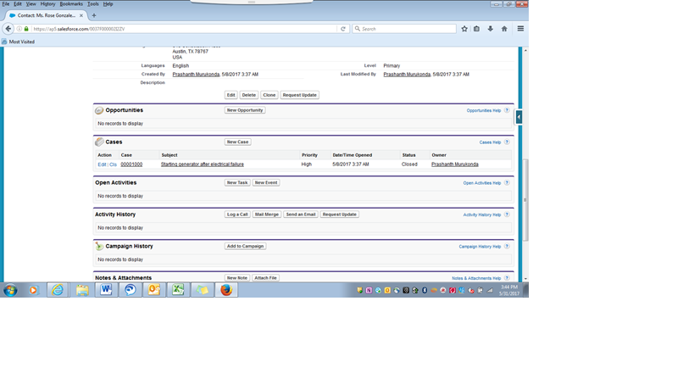This screenshot has width=694, height=390.
Task: Open Excel from the Windows taskbar
Action: click(x=178, y=290)
